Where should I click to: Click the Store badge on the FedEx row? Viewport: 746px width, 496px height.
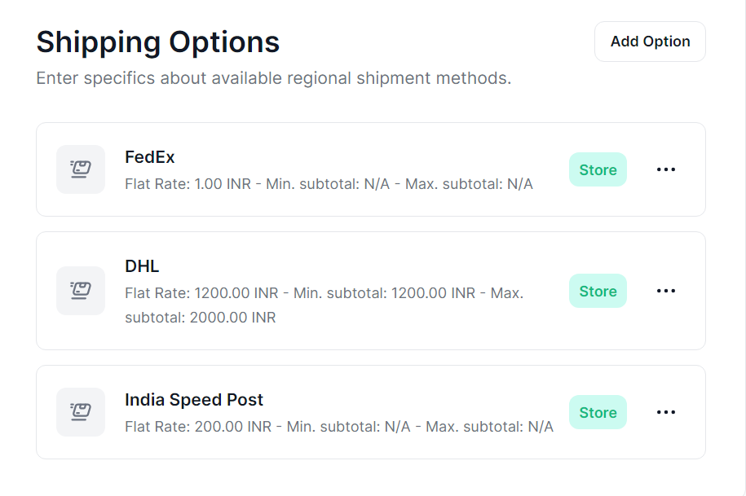click(x=598, y=169)
